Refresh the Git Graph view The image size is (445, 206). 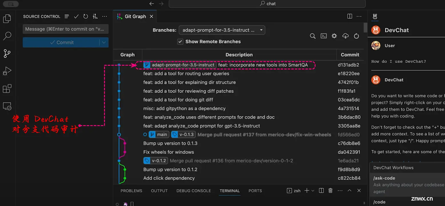(x=356, y=36)
